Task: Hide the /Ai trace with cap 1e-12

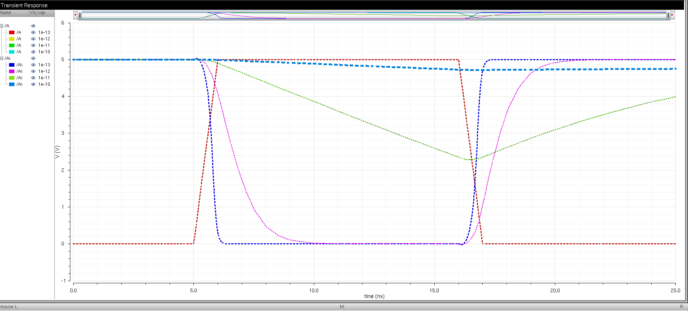Action: click(x=33, y=71)
